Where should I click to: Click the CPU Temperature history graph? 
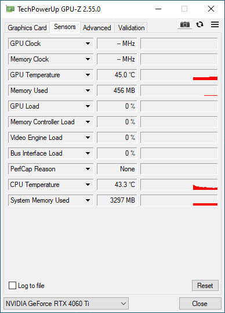coord(179,185)
